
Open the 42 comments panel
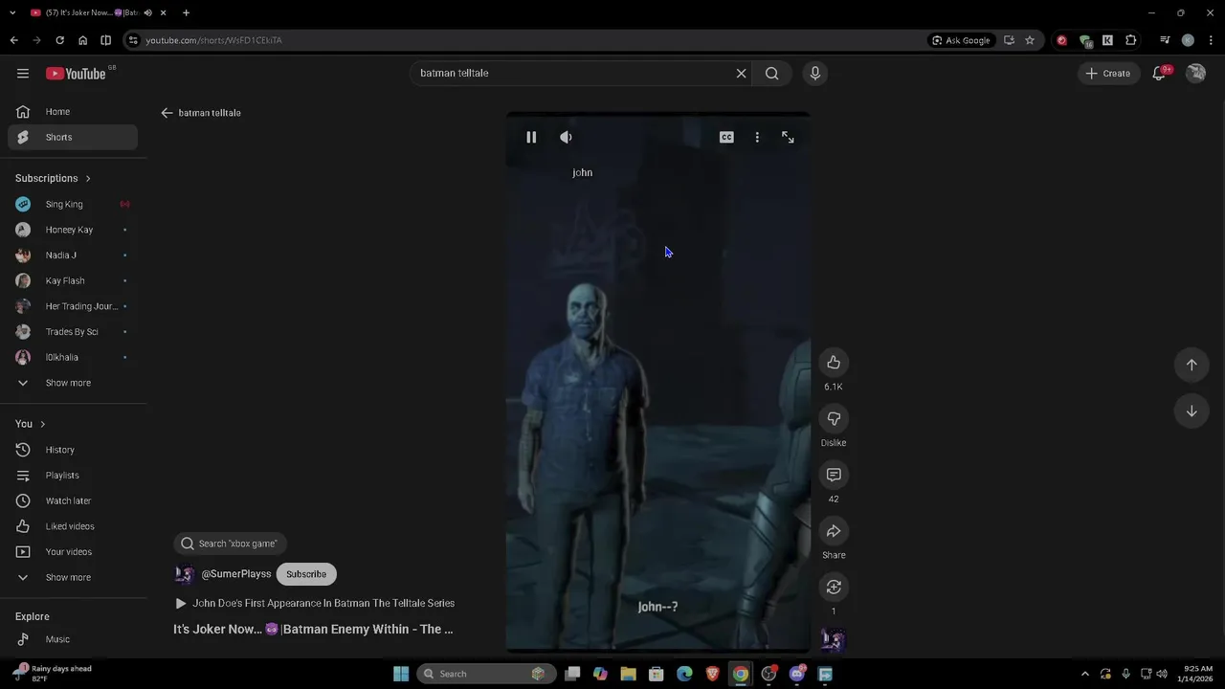pos(834,475)
